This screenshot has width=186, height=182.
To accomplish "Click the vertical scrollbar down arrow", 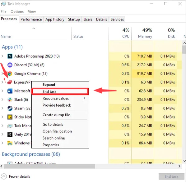I will (x=184, y=161).
